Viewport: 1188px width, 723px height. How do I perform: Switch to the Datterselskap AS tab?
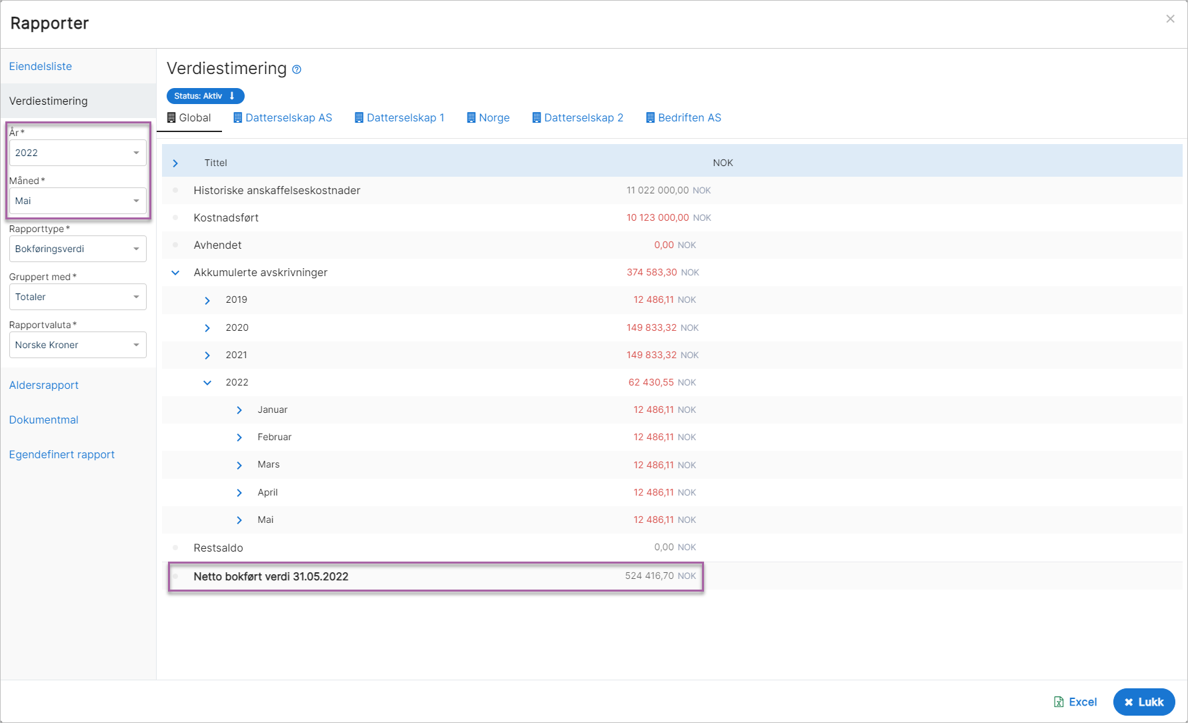pos(283,117)
